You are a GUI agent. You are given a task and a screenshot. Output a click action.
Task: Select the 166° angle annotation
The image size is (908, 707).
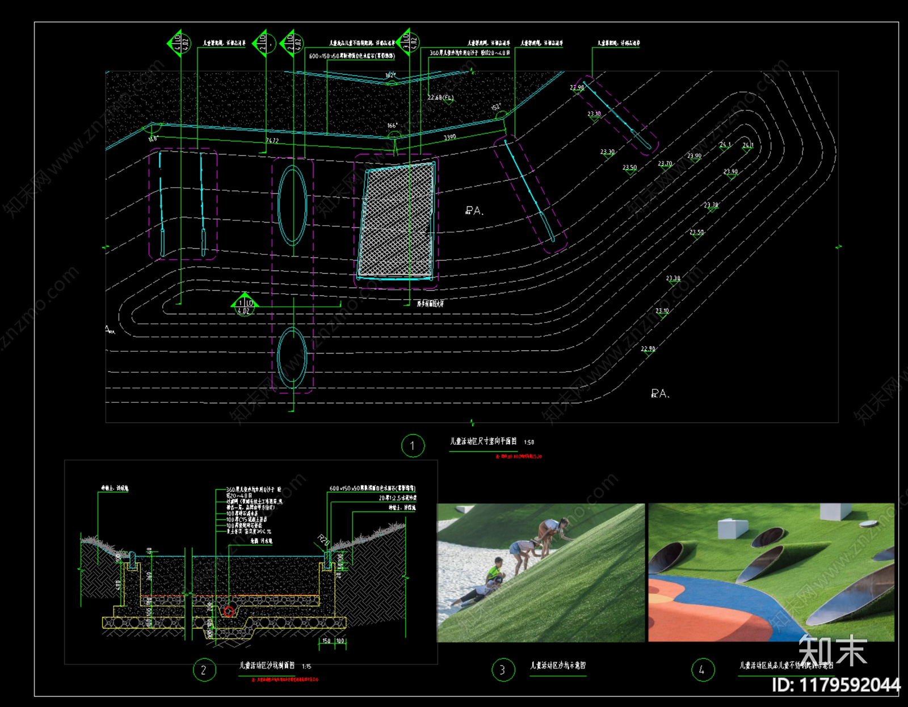[392, 125]
